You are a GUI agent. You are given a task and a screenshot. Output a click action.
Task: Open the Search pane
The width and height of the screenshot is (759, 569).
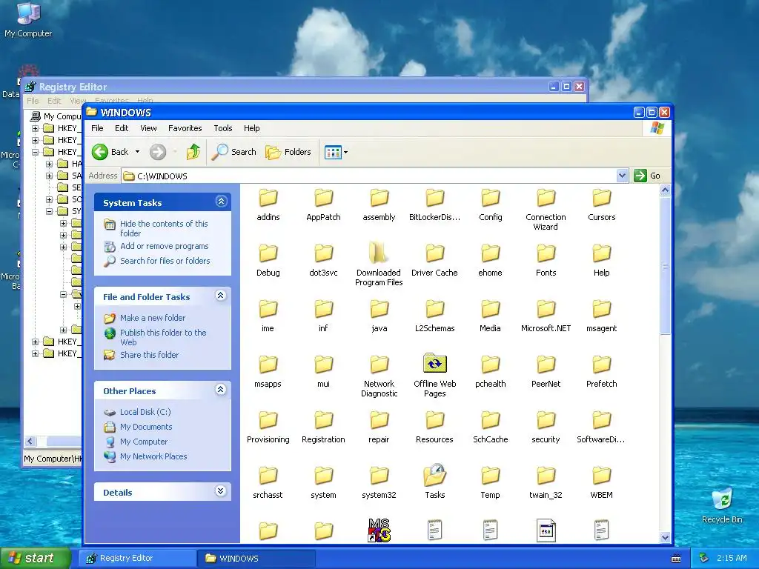[234, 152]
